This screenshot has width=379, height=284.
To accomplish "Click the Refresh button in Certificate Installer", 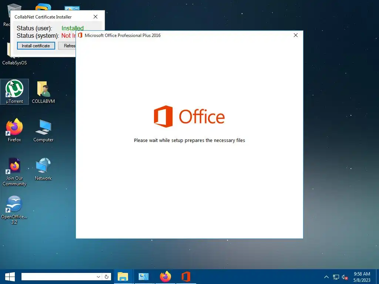I will click(67, 46).
